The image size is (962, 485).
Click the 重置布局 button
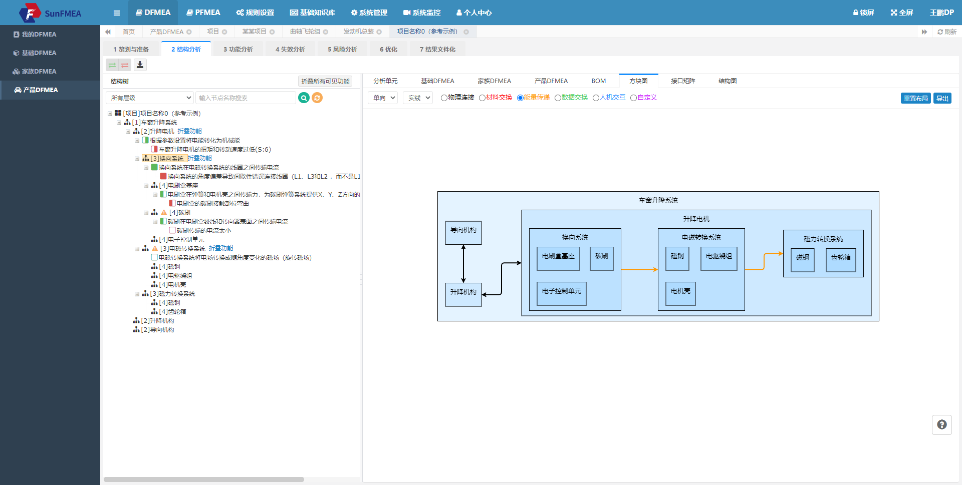915,98
